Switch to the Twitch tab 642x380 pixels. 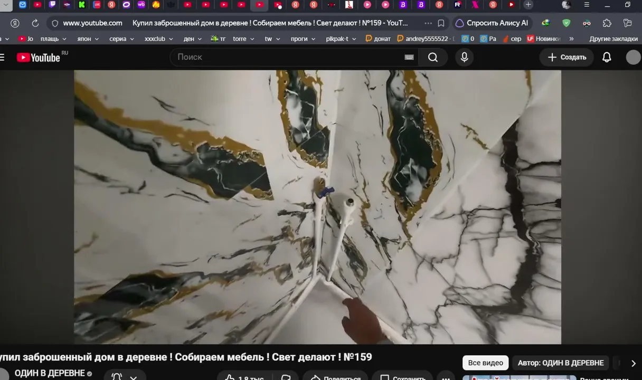point(52,5)
